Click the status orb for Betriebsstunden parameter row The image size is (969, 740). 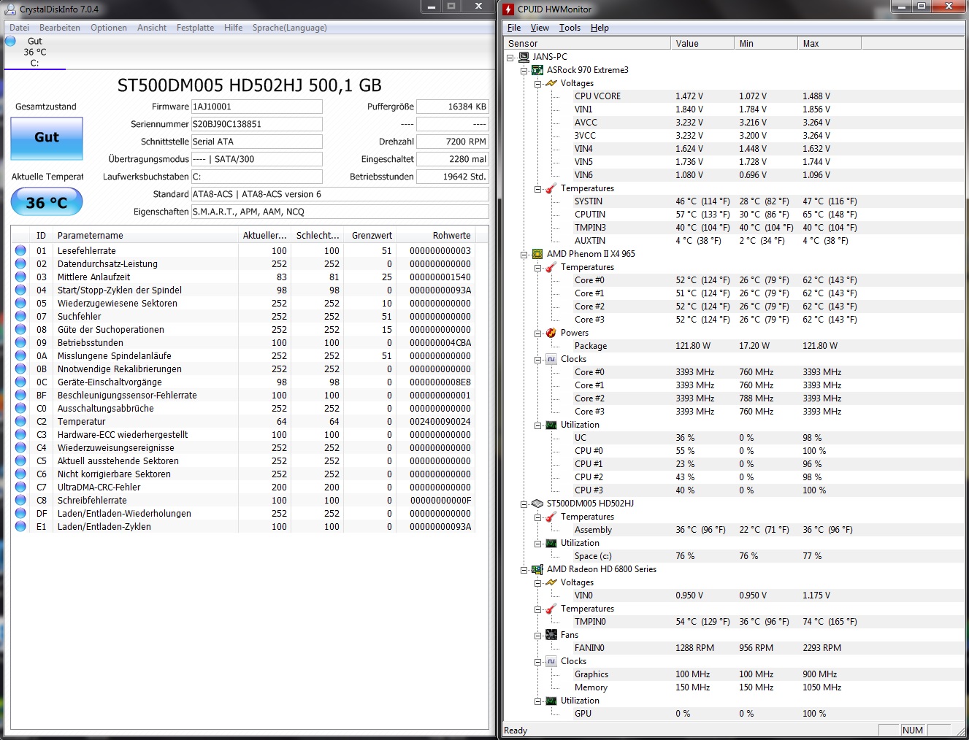(x=20, y=342)
